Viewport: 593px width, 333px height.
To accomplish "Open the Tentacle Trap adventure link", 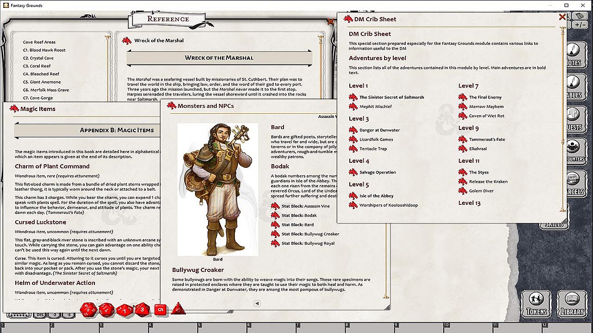I will point(373,148).
